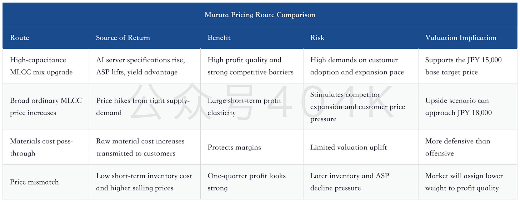
Task: Select the Broad ordinary MLCC price increases cell
Action: pyautogui.click(x=46, y=107)
